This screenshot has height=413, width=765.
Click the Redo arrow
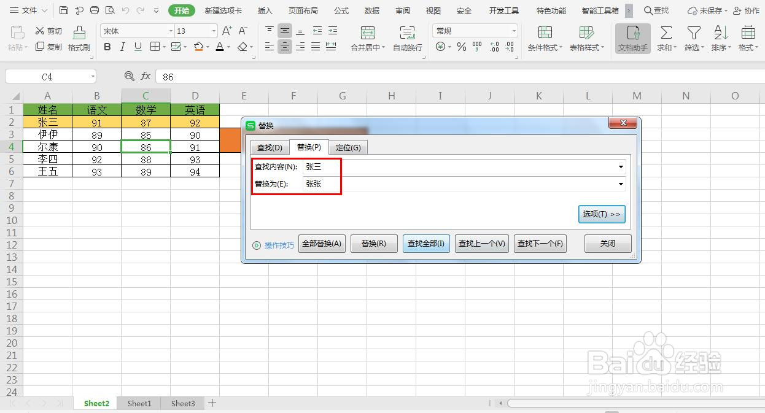[x=141, y=10]
